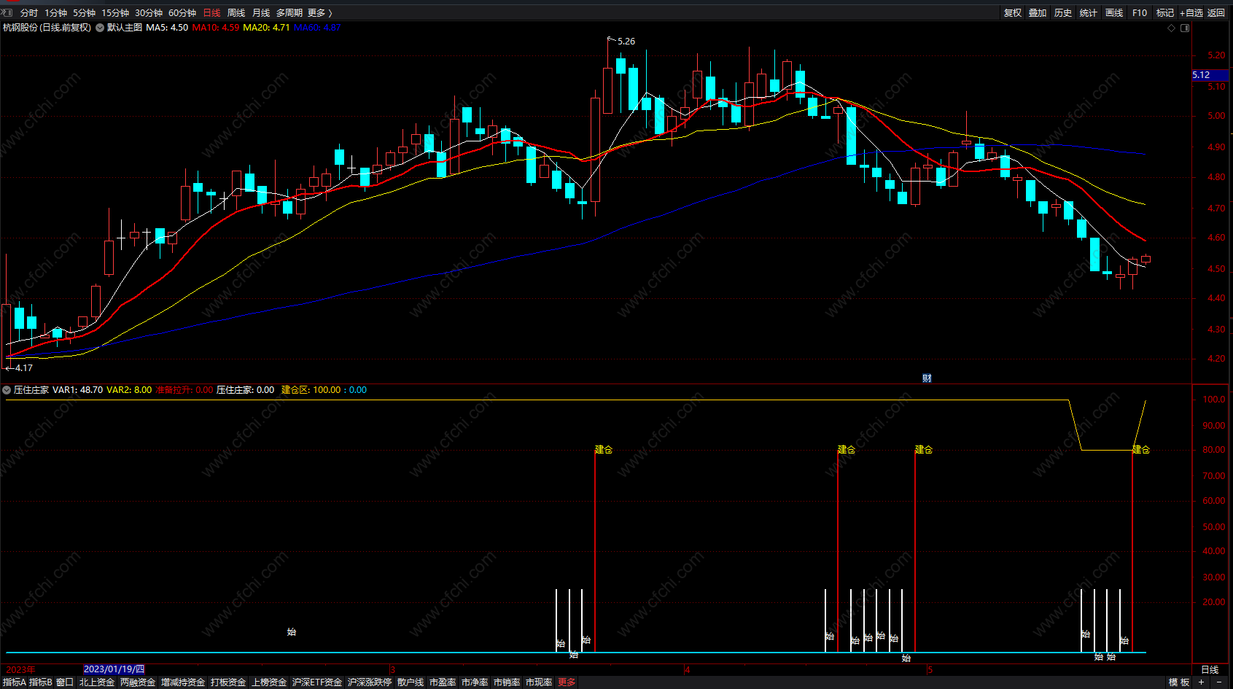Select the 指标A tab
Viewport: 1233px width, 689px height.
(x=14, y=682)
